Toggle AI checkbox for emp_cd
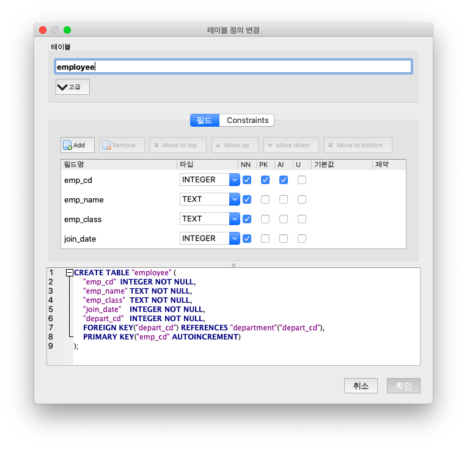467x449 pixels. (x=284, y=180)
